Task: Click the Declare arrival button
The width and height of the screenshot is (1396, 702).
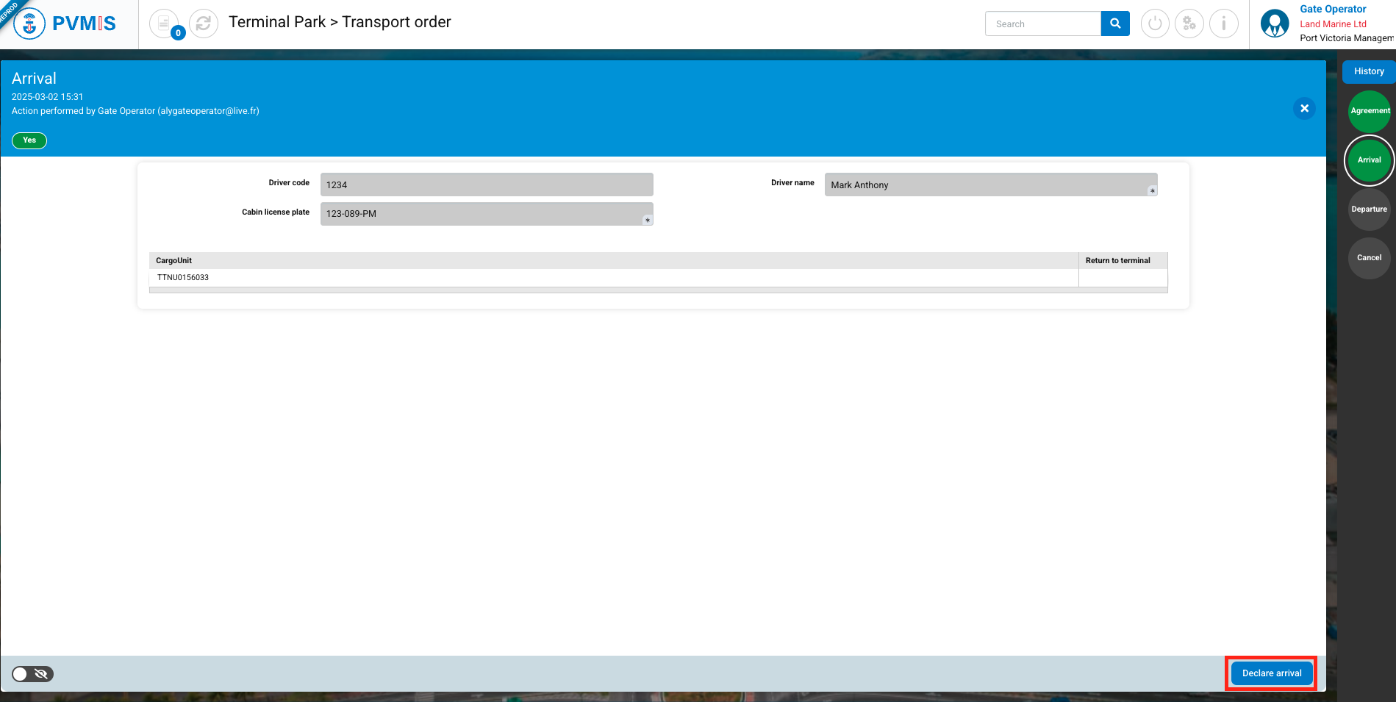Action: click(1271, 673)
